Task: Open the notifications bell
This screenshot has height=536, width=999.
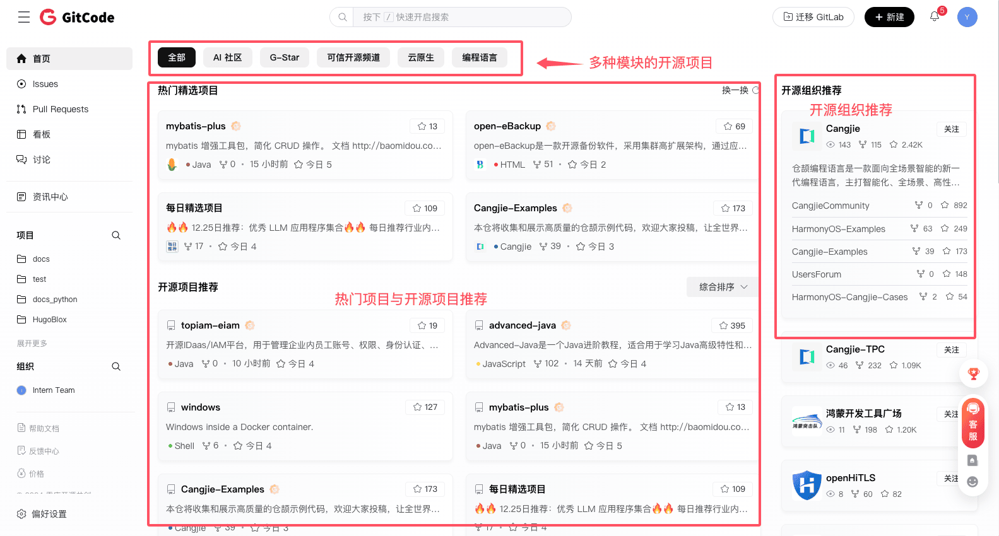Action: tap(935, 17)
